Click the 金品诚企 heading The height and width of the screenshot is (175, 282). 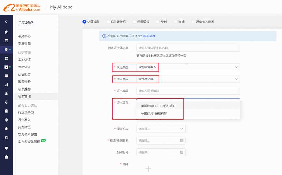(x=26, y=23)
